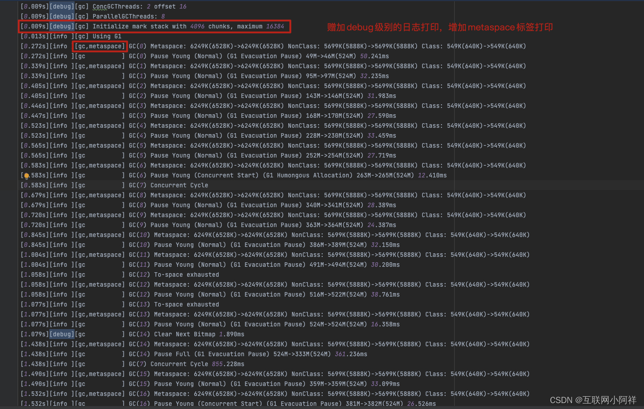Click the GC(6) G1 Humongous Allocation line
This screenshot has width=644, height=409.
click(x=234, y=175)
